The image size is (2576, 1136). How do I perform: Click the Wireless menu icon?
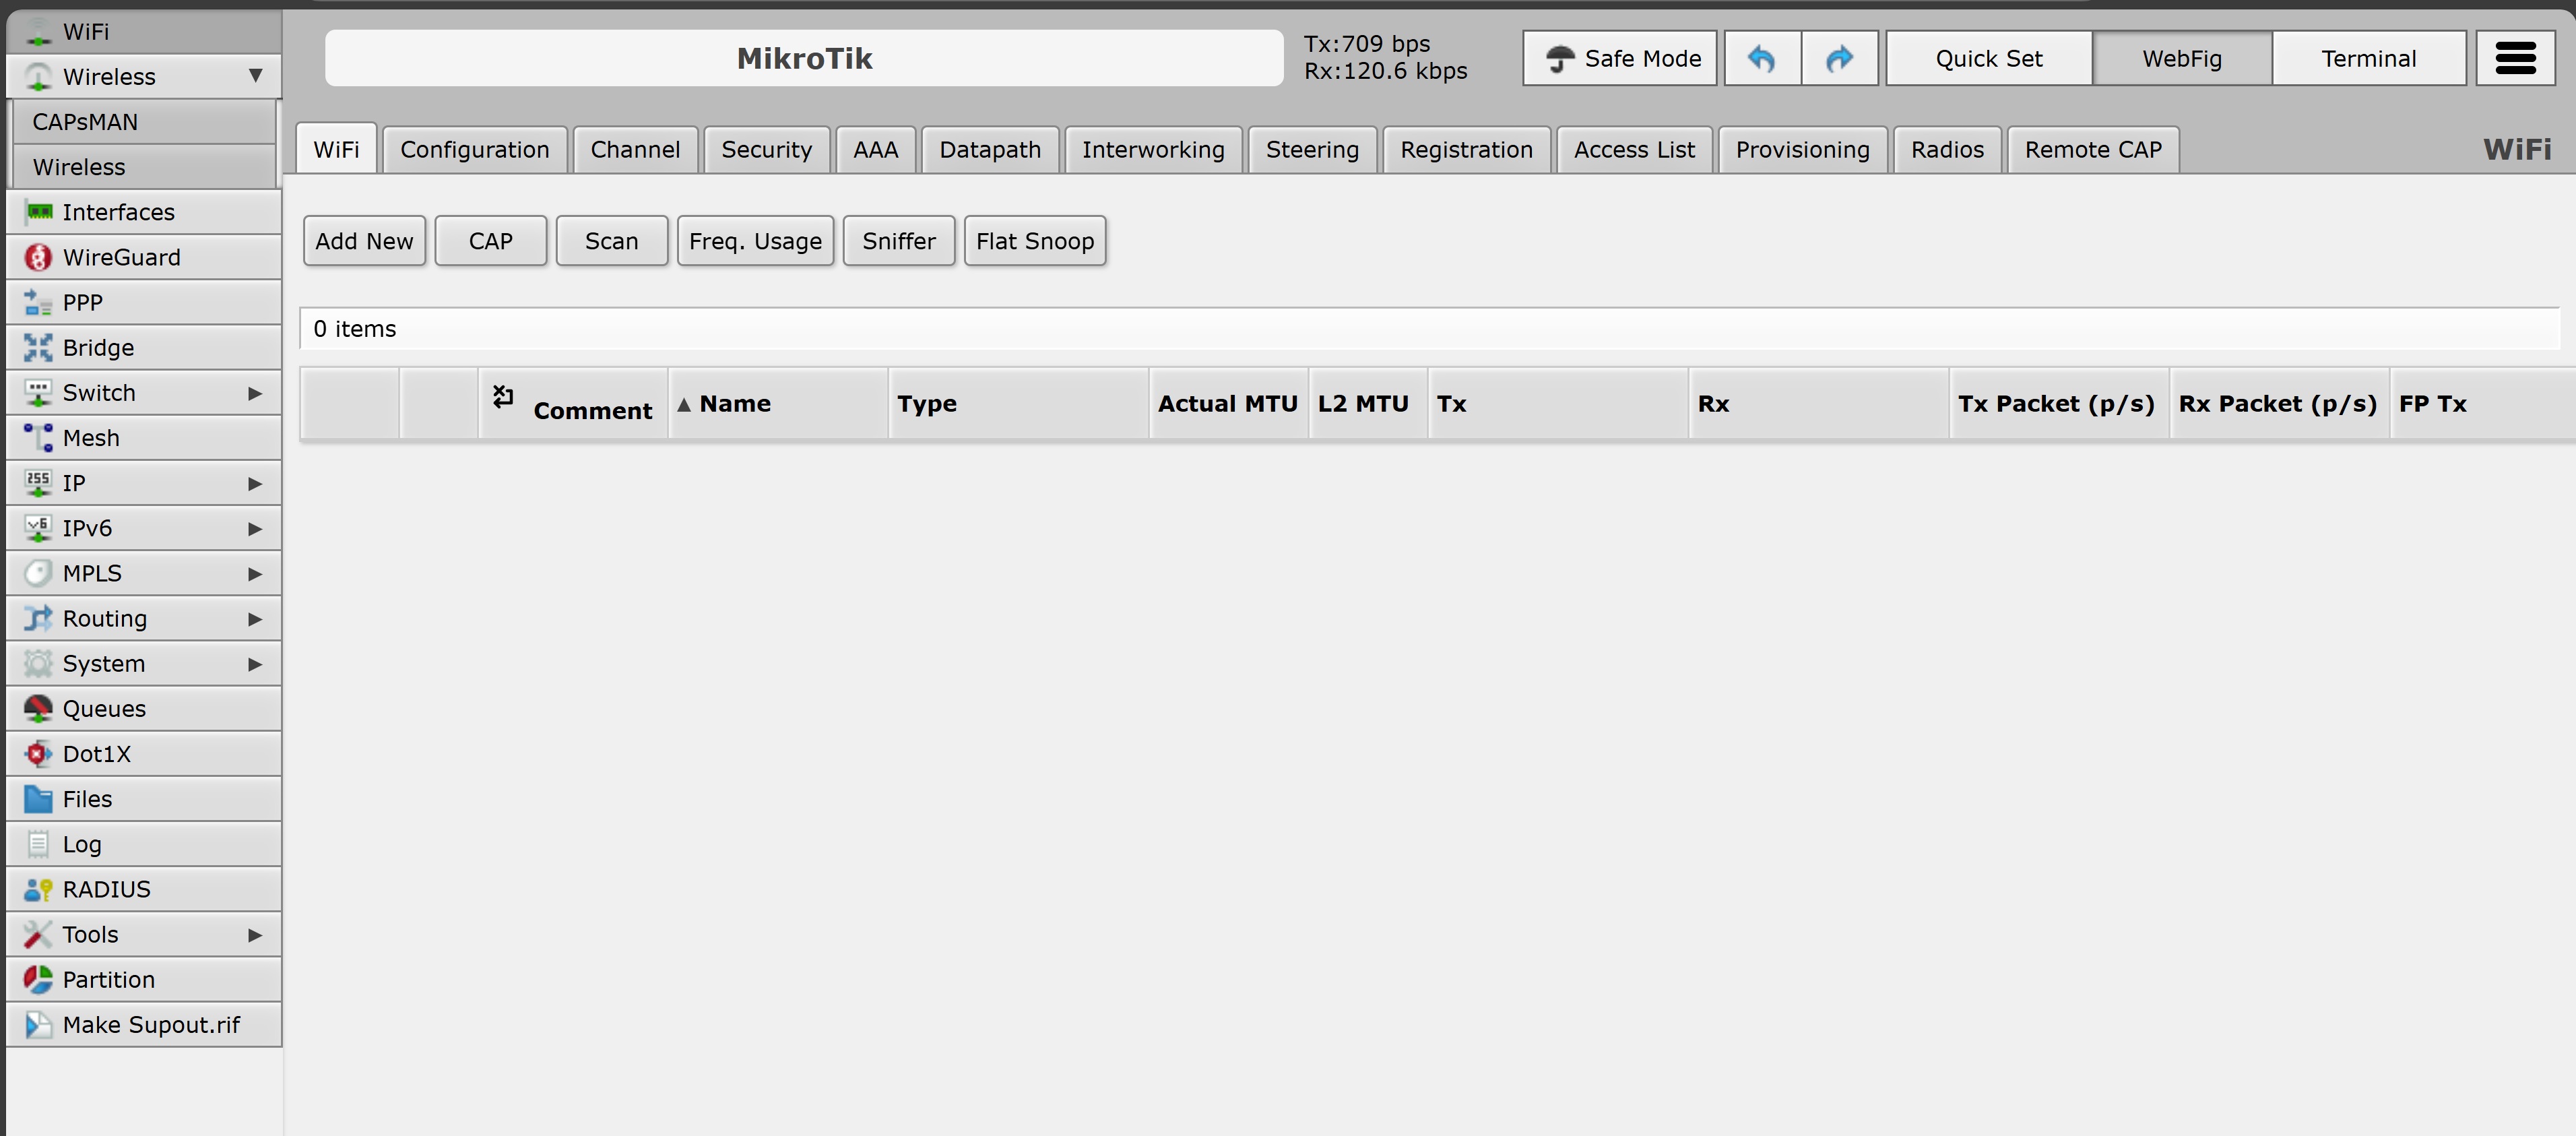coord(38,77)
